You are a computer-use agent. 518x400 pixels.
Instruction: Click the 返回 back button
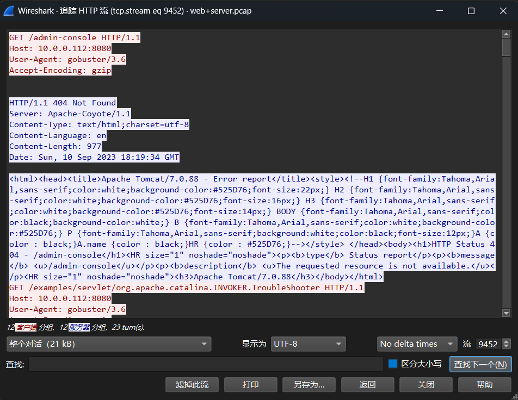[x=367, y=385]
